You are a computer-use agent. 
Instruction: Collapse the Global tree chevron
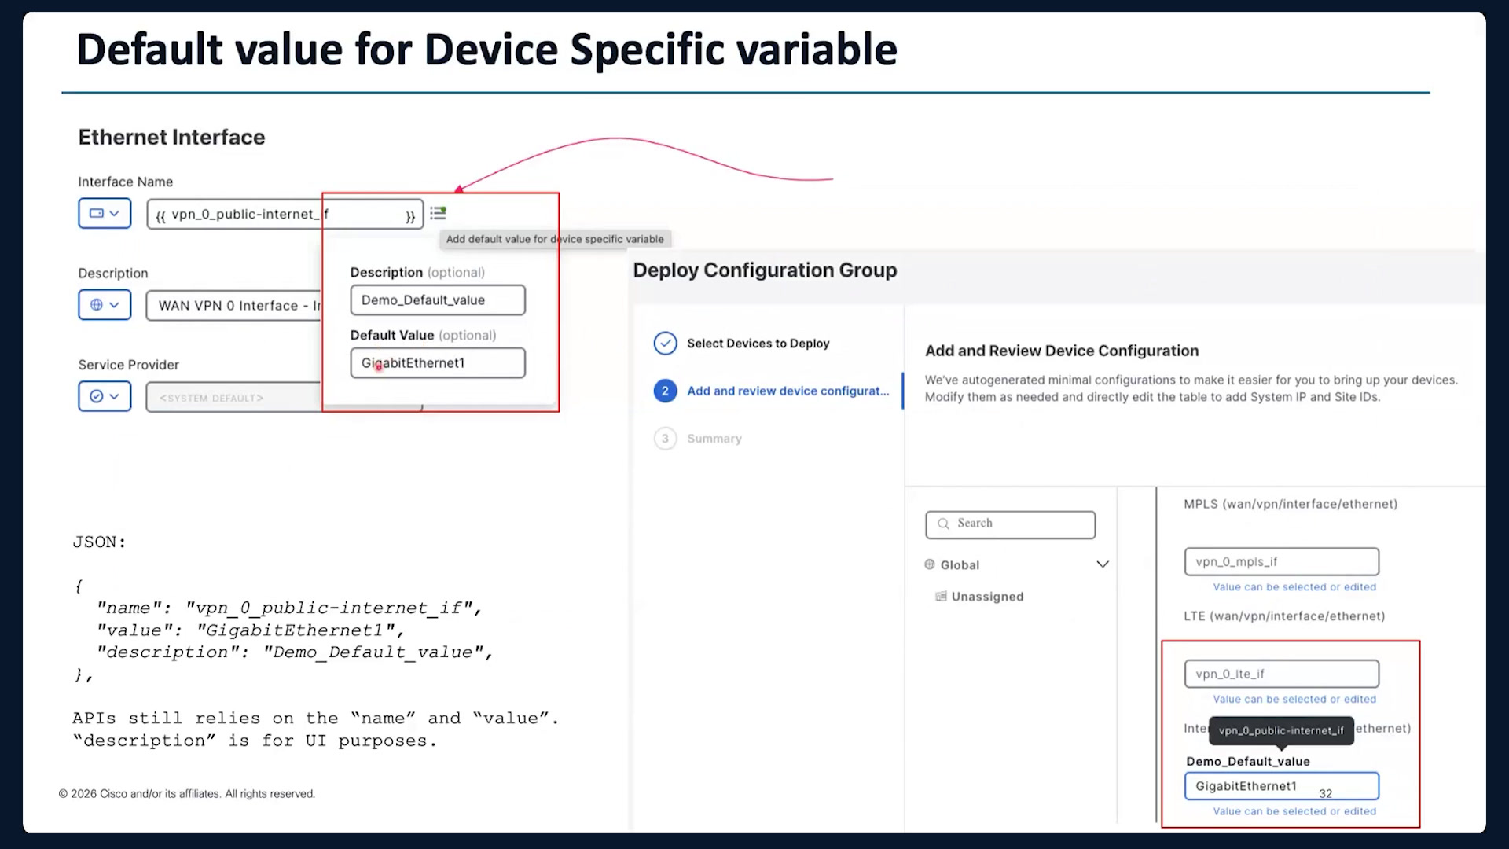(x=1103, y=564)
